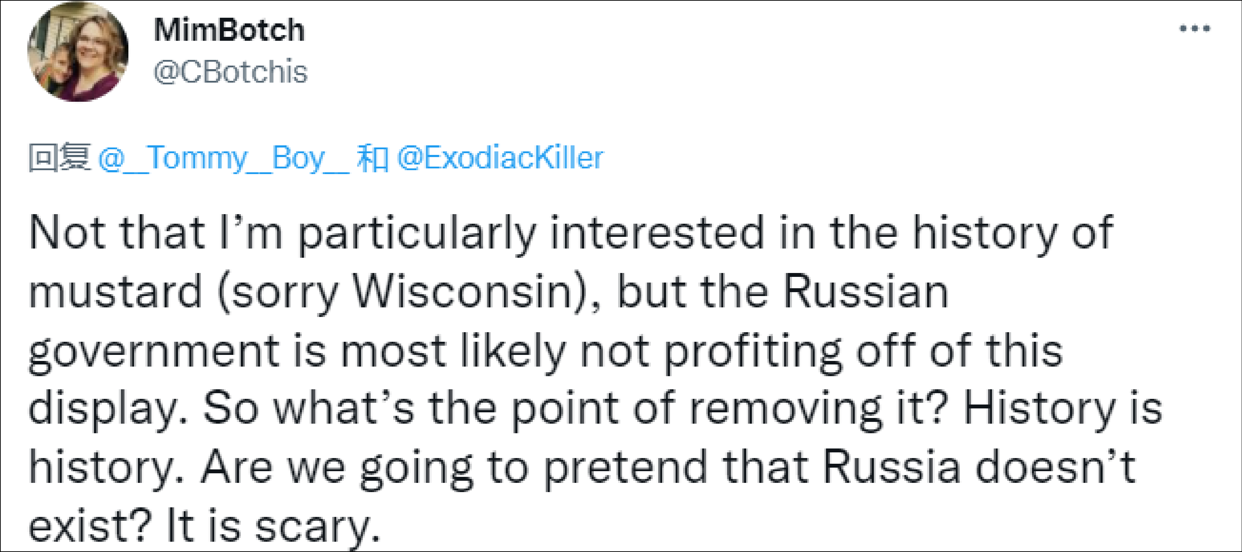The height and width of the screenshot is (552, 1242).
Task: Click the word "Russian" in the tweet
Action: click(x=865, y=292)
